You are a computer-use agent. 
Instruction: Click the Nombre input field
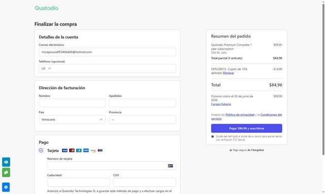tap(72, 103)
